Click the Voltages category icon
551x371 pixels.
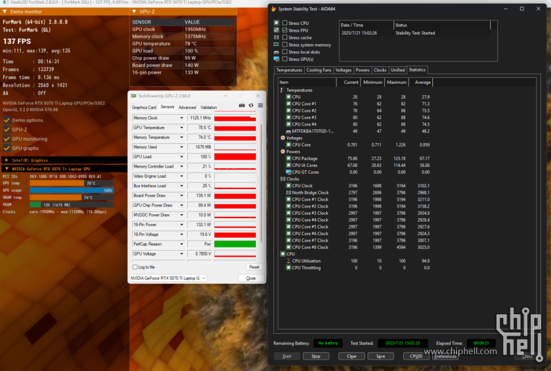coord(282,138)
